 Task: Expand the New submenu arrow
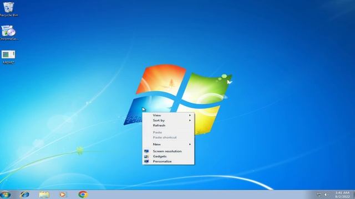point(190,144)
